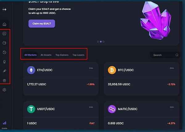
Task: Select the third carousel dot indicator
Action: 104,42
